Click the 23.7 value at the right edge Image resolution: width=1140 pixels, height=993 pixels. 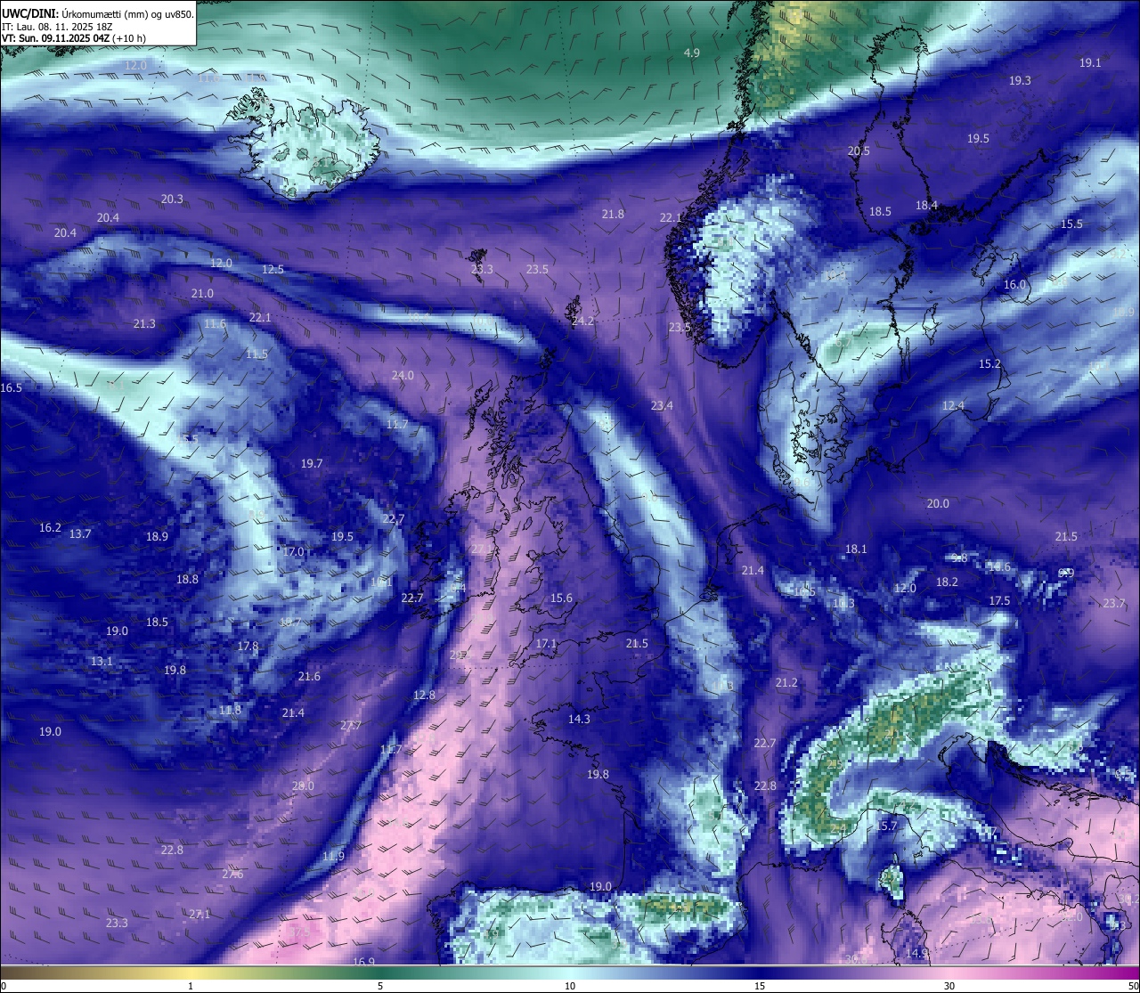point(1114,604)
